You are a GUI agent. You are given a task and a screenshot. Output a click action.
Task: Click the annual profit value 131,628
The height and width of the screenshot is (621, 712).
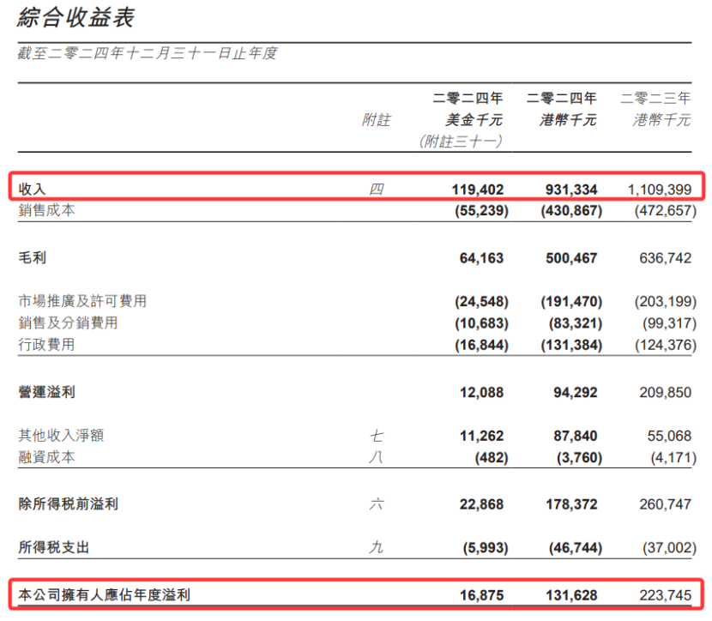coord(570,595)
